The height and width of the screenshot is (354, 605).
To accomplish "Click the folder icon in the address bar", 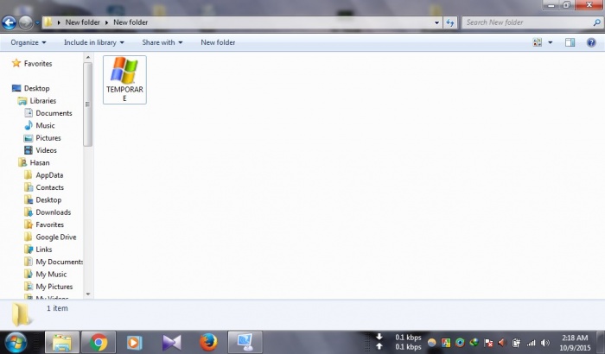I will tap(48, 22).
